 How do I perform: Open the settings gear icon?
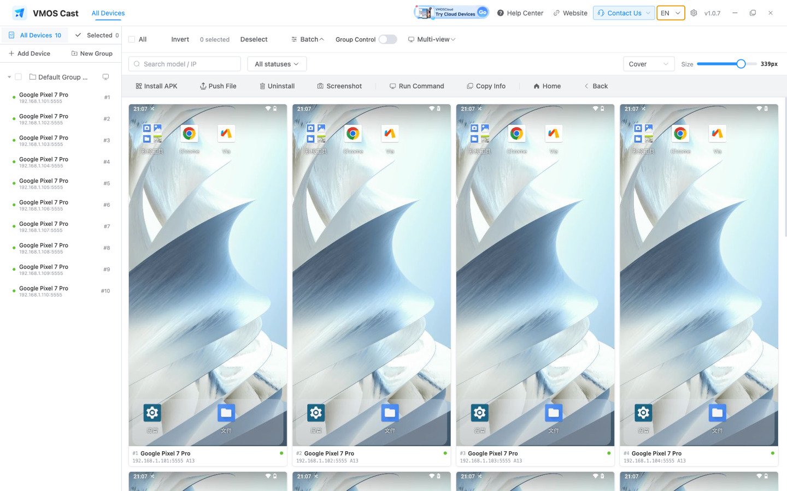tap(694, 13)
